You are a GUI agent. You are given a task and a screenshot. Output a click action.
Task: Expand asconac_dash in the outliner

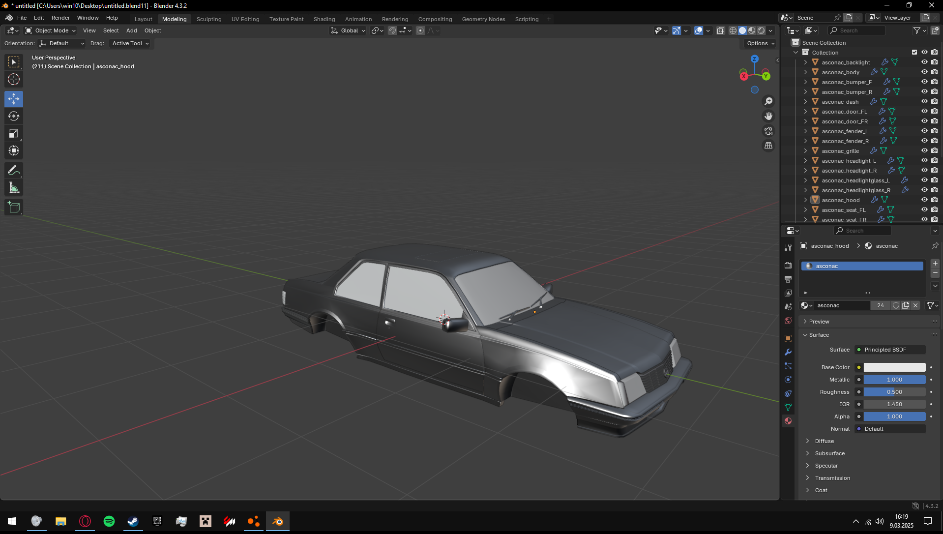[x=805, y=102]
